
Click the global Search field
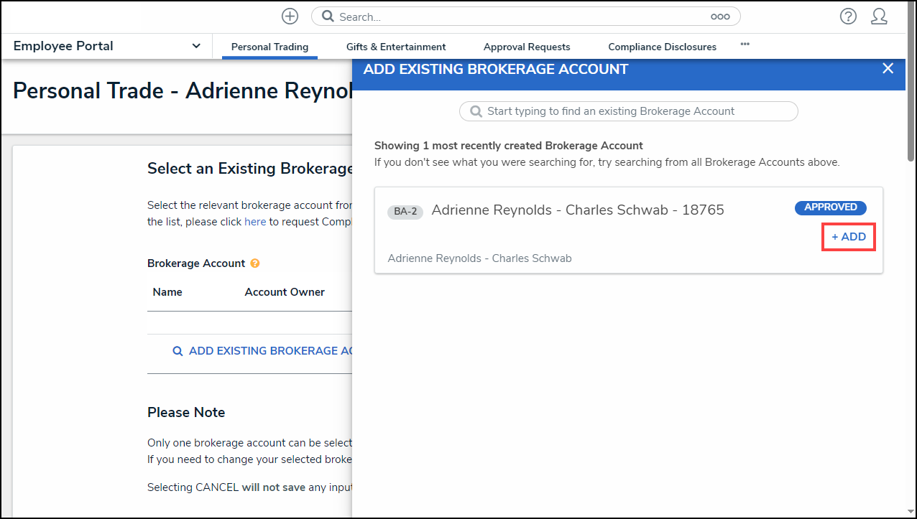[517, 17]
